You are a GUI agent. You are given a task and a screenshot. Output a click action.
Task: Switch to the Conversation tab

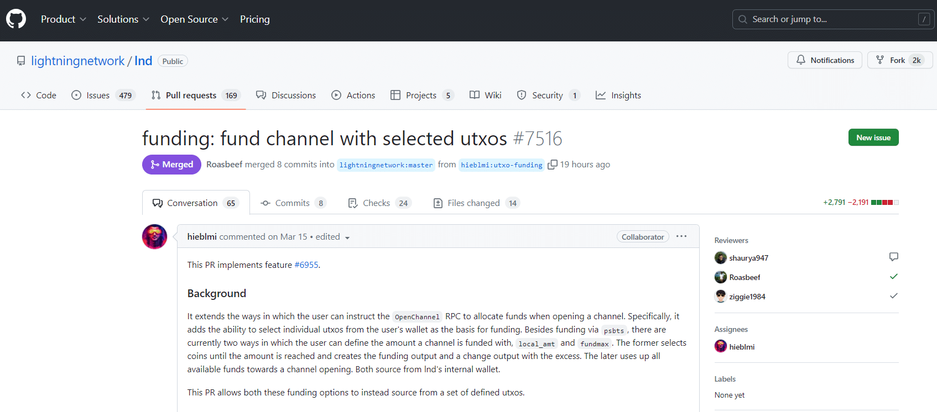coord(196,203)
